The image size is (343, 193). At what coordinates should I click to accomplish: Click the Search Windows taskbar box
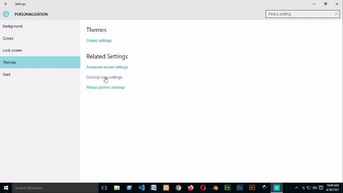pos(55,188)
